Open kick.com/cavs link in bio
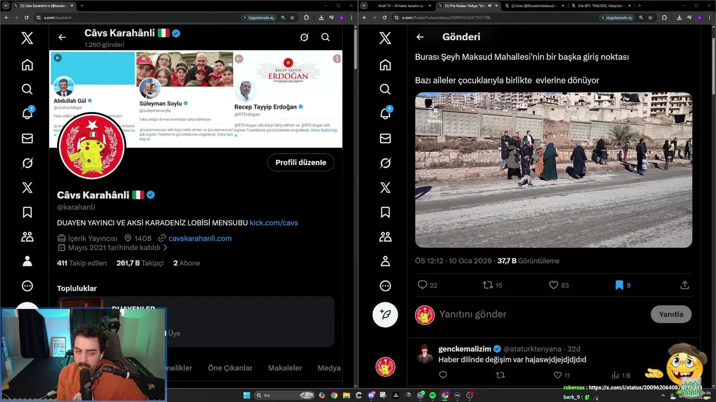 point(274,223)
